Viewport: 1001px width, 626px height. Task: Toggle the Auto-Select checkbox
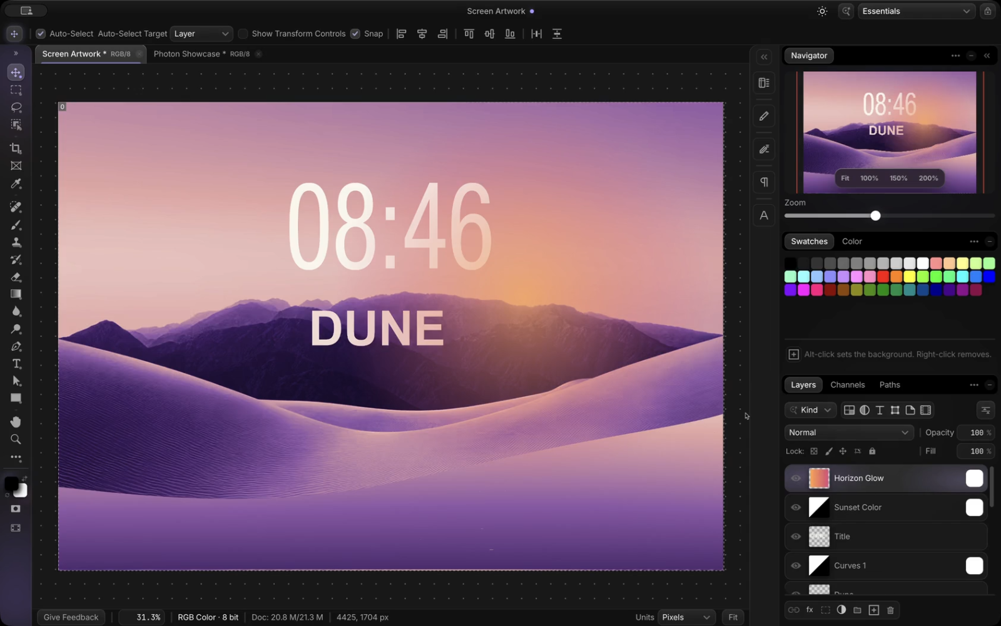41,34
